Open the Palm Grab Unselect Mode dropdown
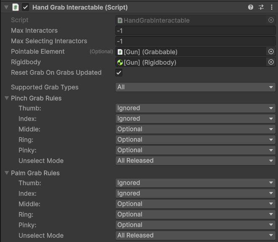The width and height of the screenshot is (278, 242). [195, 236]
